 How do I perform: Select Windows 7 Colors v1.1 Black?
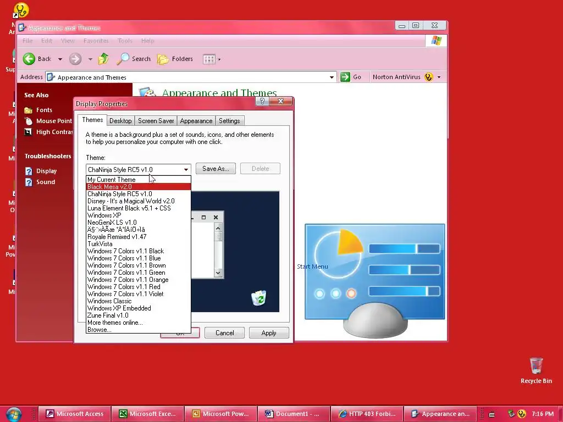[x=138, y=251]
